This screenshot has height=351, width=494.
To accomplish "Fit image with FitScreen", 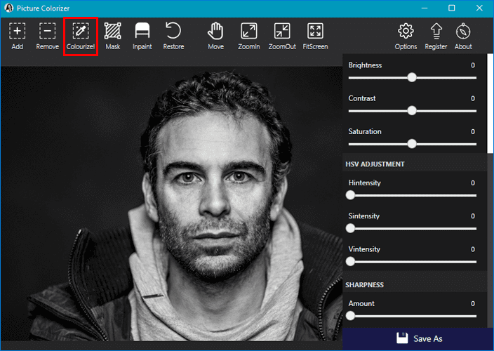I will click(x=315, y=37).
